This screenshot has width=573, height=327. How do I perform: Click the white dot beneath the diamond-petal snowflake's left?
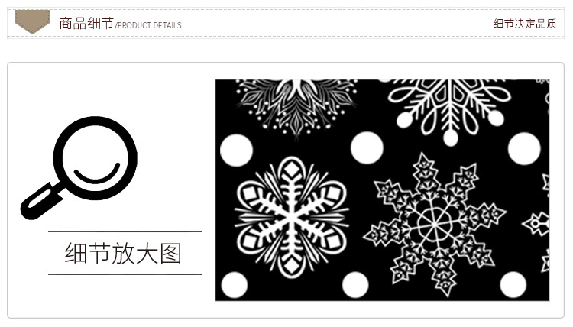point(235,285)
